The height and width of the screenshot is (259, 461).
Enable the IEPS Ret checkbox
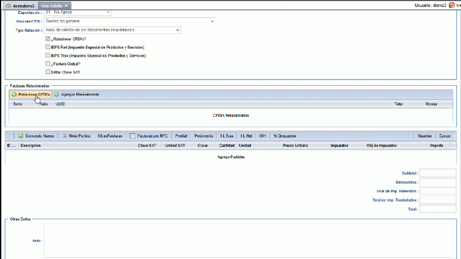point(48,47)
